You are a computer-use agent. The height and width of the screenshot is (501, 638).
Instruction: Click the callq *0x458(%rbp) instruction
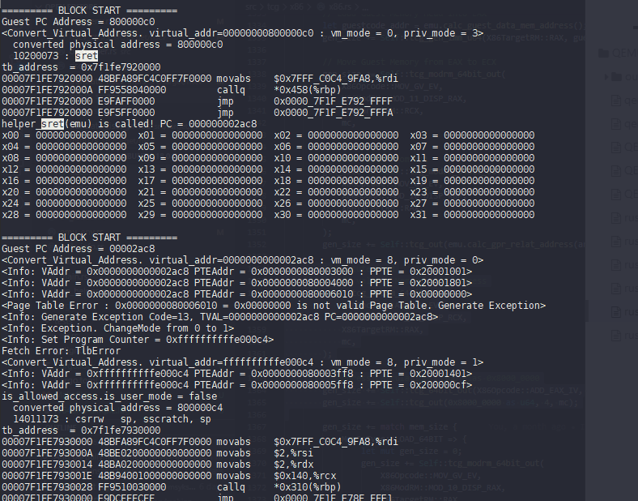click(x=279, y=90)
